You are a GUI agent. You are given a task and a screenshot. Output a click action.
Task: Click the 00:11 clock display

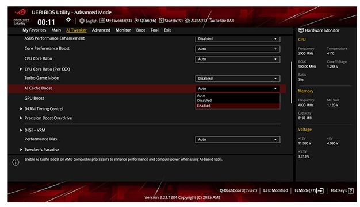(46, 22)
